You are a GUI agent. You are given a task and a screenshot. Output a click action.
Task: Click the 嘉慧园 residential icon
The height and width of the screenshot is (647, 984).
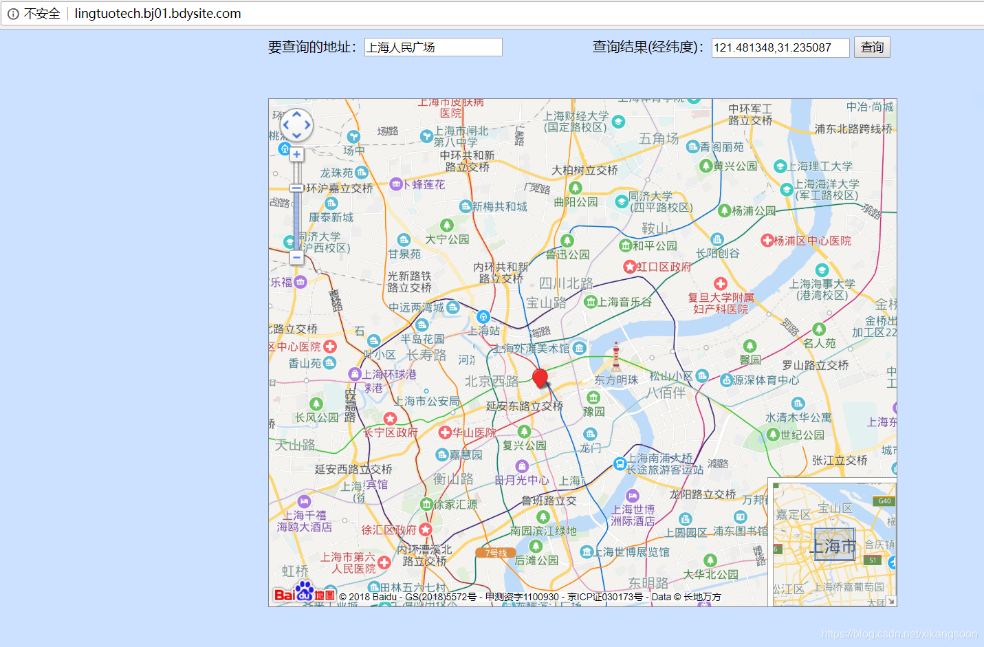click(442, 454)
